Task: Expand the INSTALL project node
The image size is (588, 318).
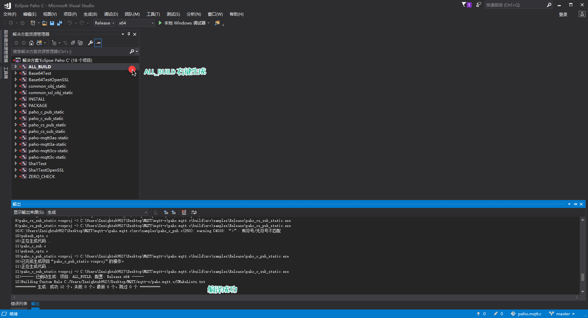Action: (x=16, y=99)
